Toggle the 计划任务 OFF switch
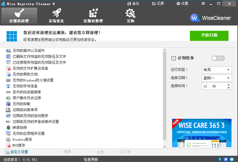This screenshot has height=162, width=238. (218, 58)
